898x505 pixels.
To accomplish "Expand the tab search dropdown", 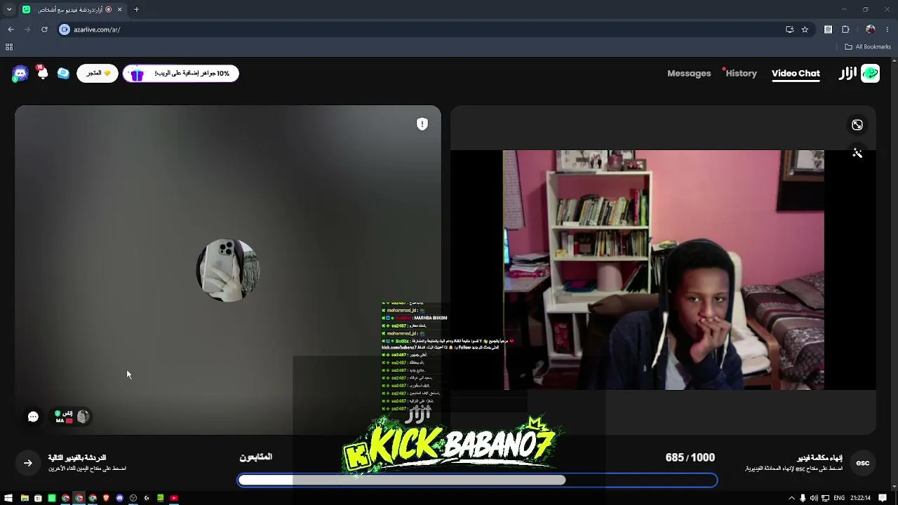I will click(9, 10).
